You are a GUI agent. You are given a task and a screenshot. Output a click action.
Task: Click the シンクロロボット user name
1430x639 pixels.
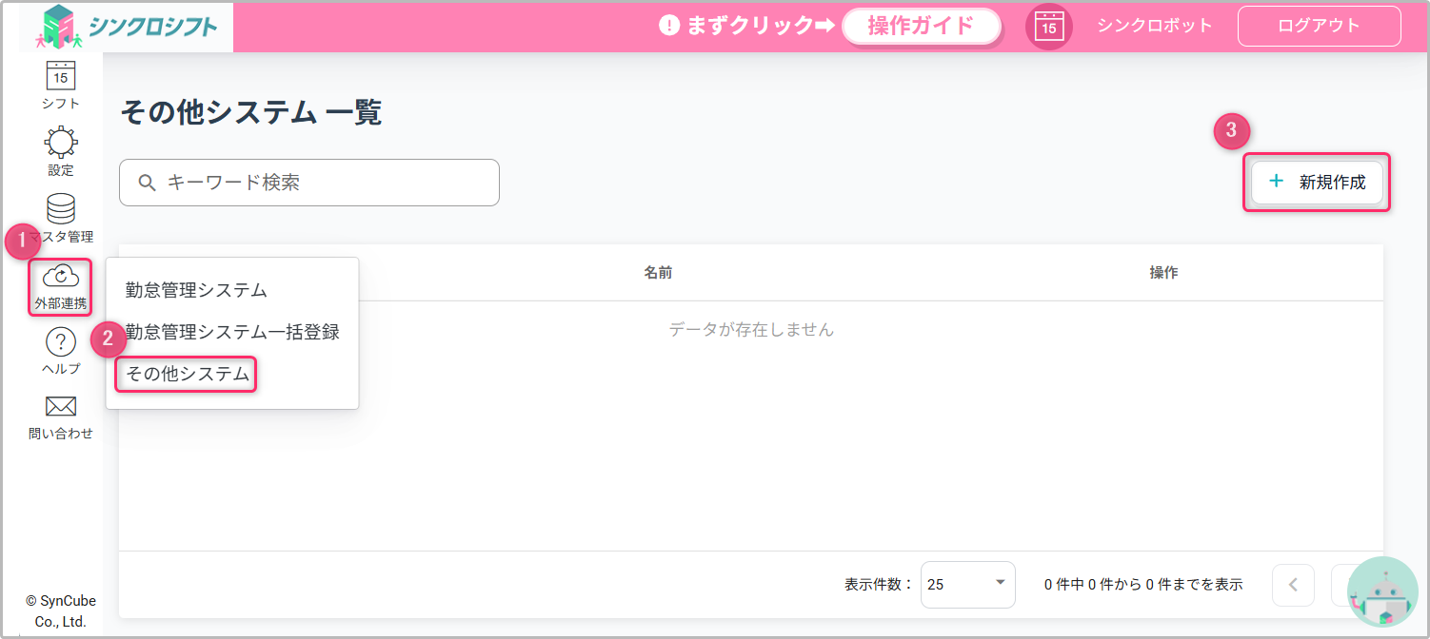1154,26
